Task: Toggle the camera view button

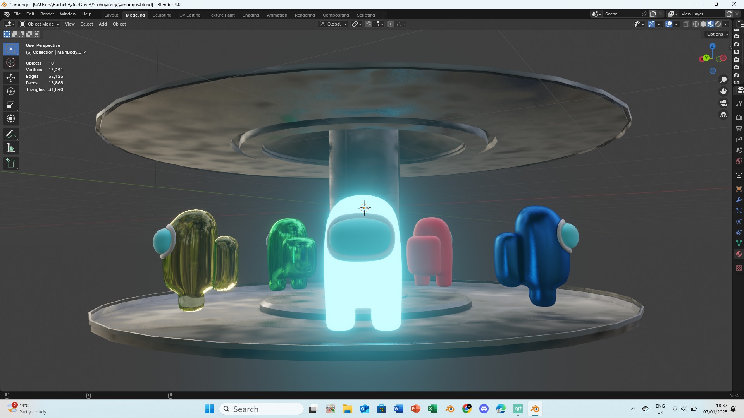Action: (x=723, y=103)
